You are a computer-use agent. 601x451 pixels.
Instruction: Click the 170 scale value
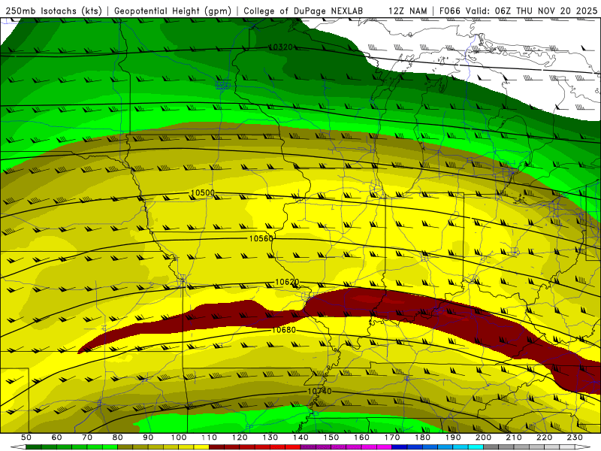[391, 437]
